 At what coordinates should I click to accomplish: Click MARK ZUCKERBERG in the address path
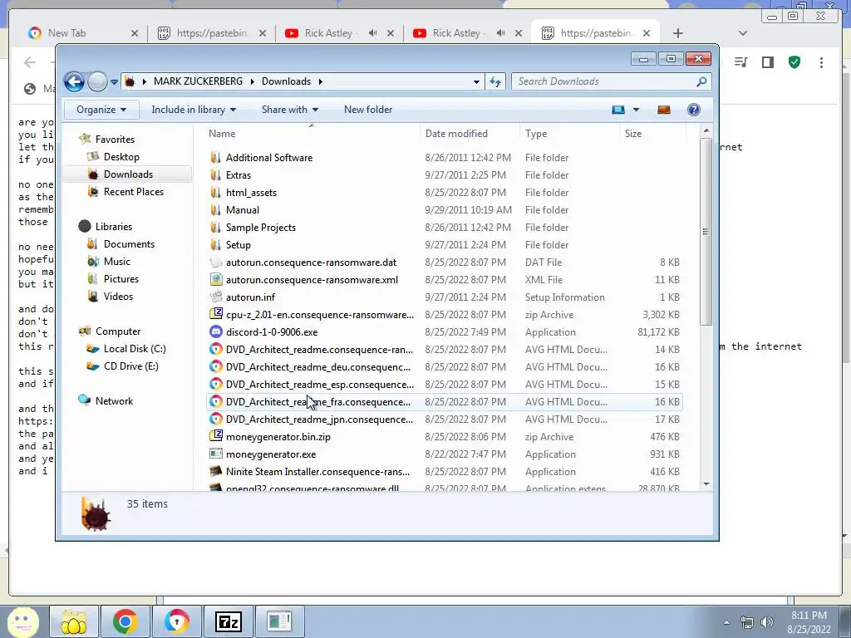pyautogui.click(x=198, y=81)
